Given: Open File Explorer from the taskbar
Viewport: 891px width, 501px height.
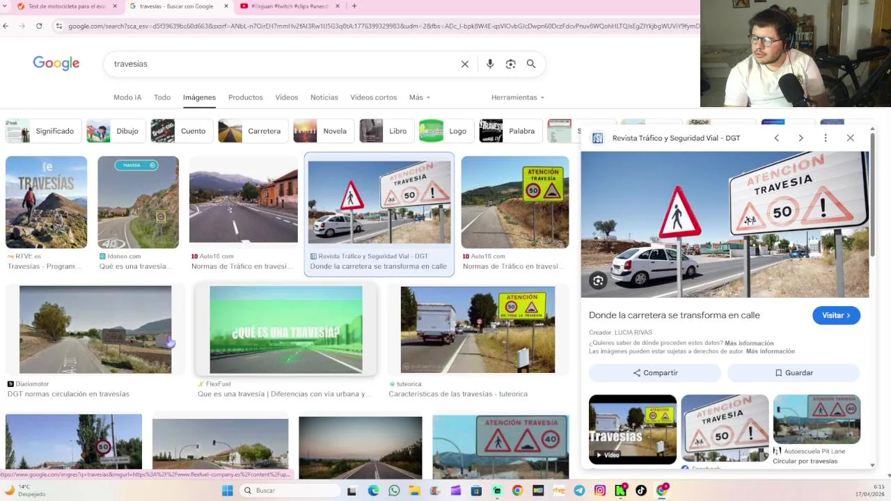Looking at the screenshot, I should [415, 491].
